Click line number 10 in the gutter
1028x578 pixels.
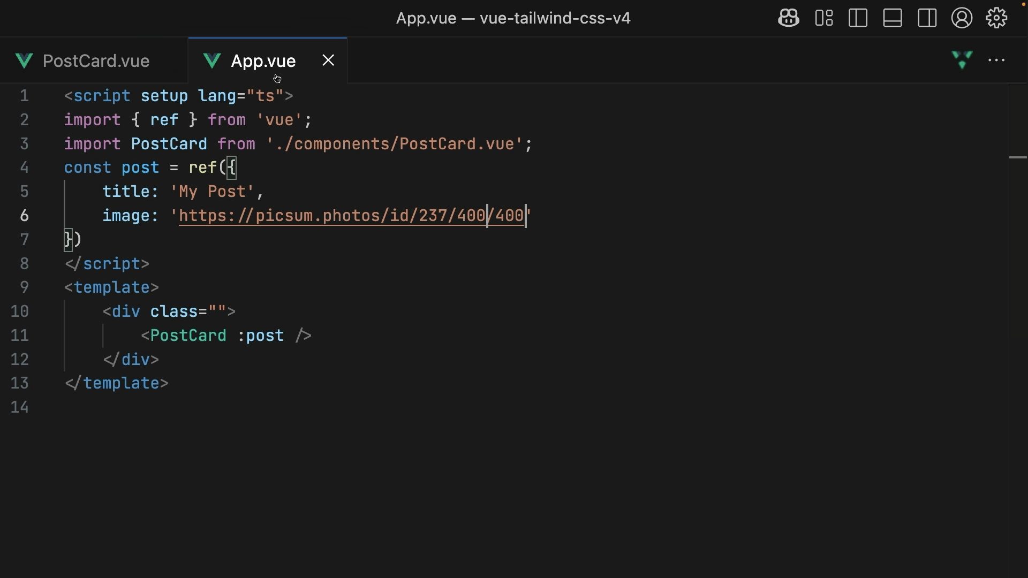(x=20, y=311)
